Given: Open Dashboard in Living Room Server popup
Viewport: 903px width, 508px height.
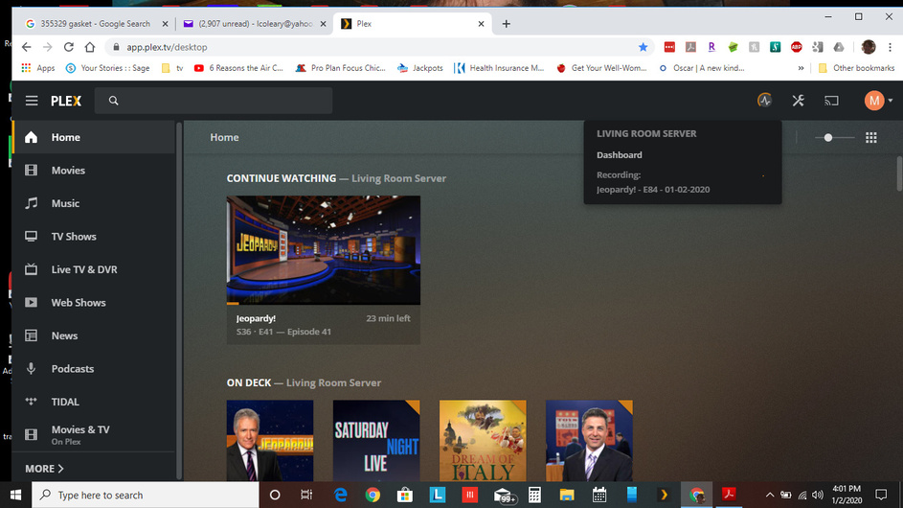Looking at the screenshot, I should pos(620,155).
